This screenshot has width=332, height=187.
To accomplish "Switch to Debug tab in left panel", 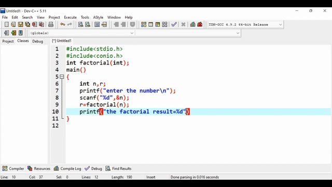I will [37, 42].
